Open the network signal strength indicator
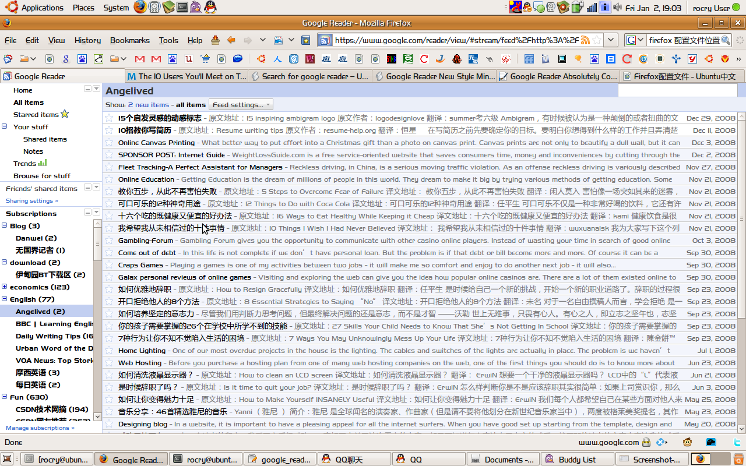This screenshot has width=746, height=466. 592,8
